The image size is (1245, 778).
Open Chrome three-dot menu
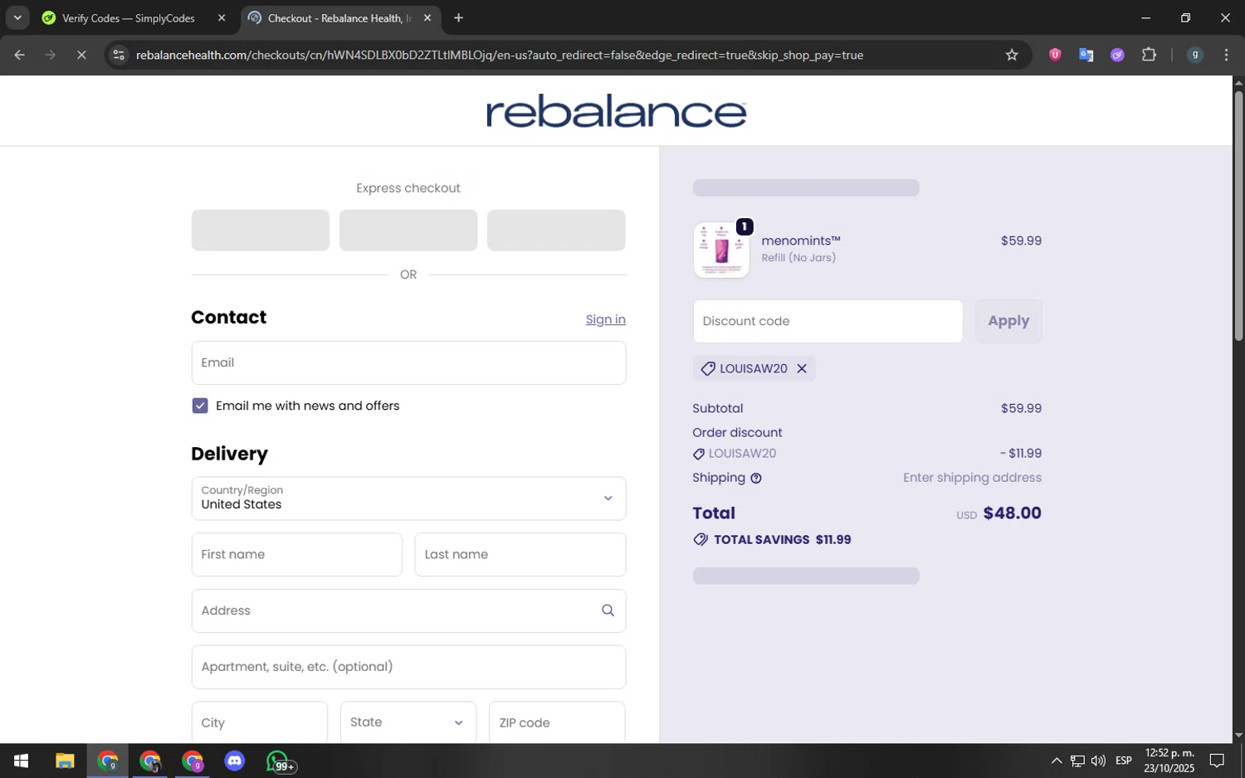click(x=1226, y=55)
